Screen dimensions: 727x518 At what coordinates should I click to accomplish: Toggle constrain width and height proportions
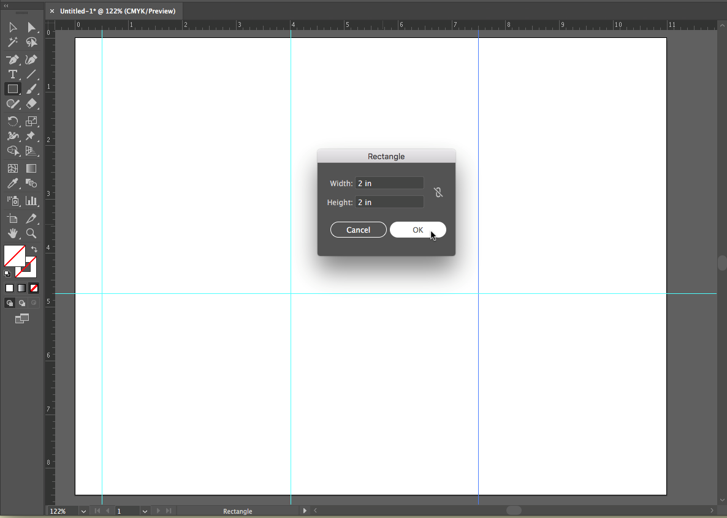pyautogui.click(x=438, y=192)
